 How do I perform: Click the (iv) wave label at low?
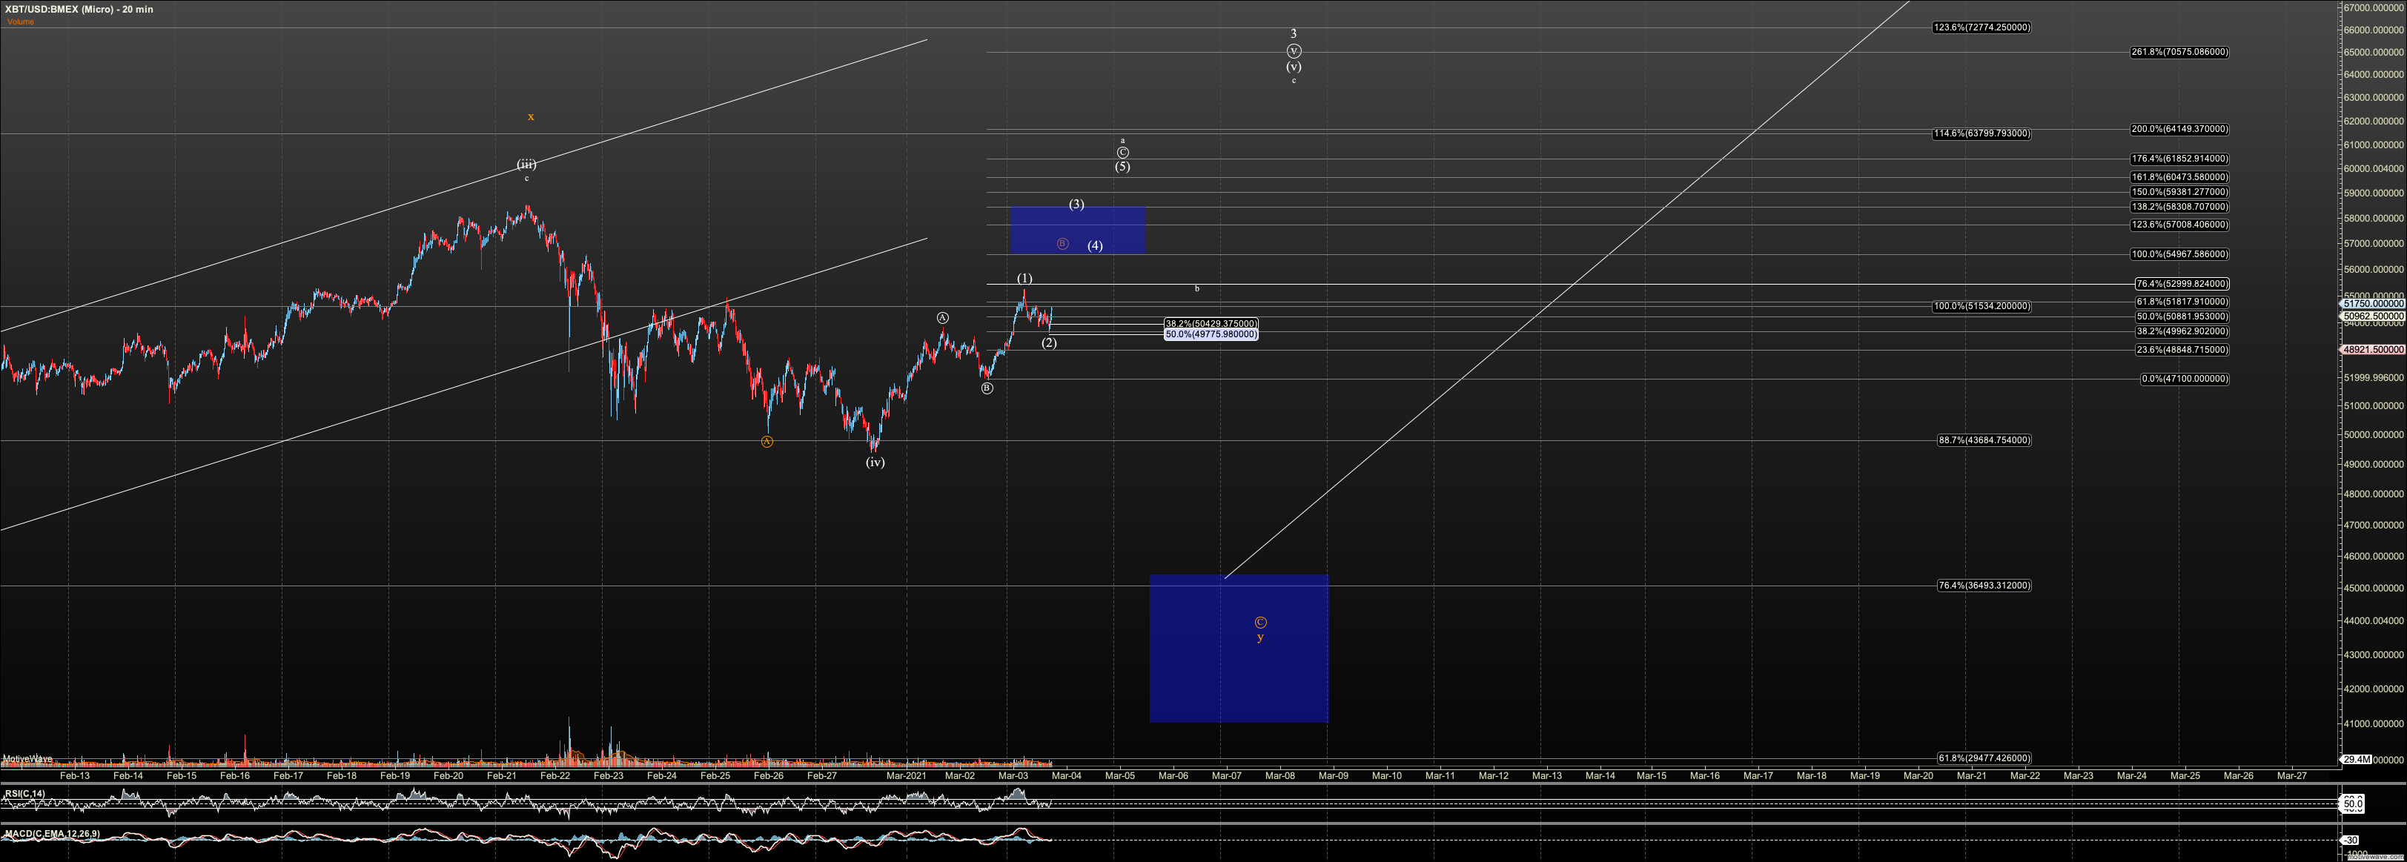click(x=875, y=463)
